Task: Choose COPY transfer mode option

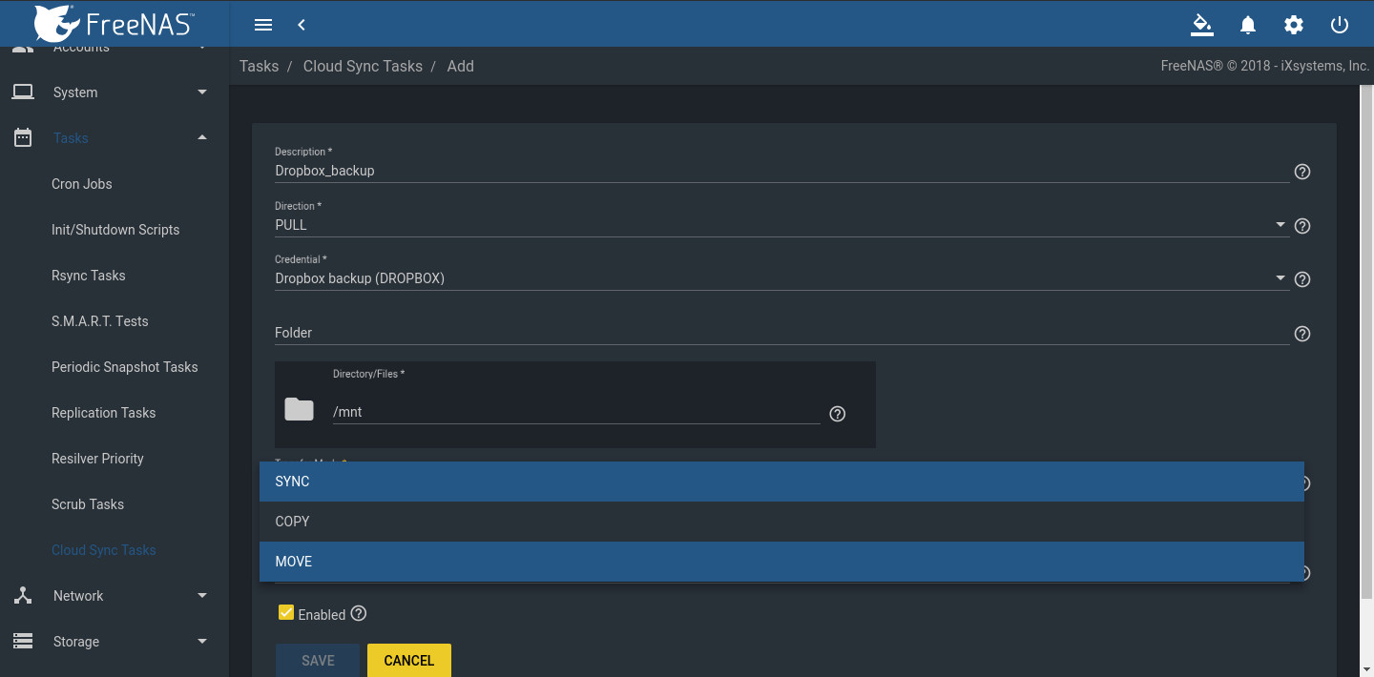Action: (781, 522)
